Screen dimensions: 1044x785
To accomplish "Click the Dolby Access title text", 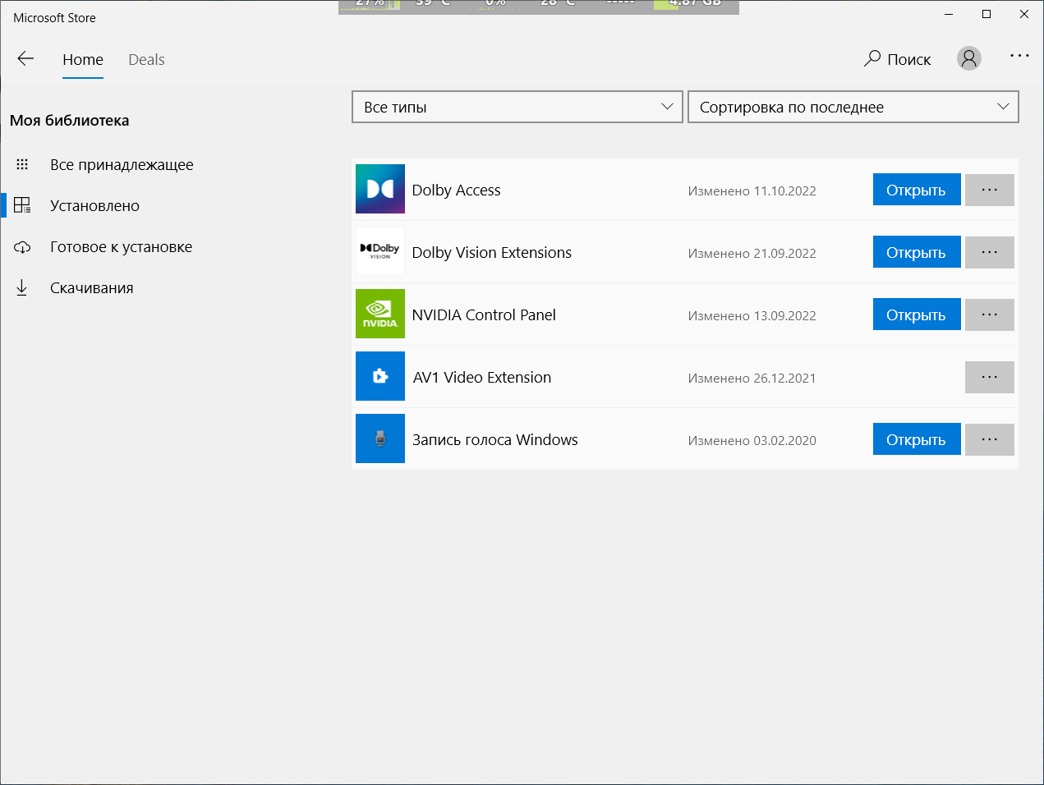I will click(x=456, y=190).
